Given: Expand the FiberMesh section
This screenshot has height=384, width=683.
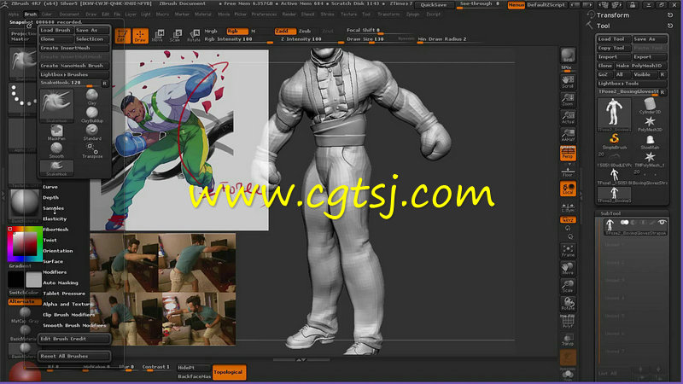Looking at the screenshot, I should 55,230.
